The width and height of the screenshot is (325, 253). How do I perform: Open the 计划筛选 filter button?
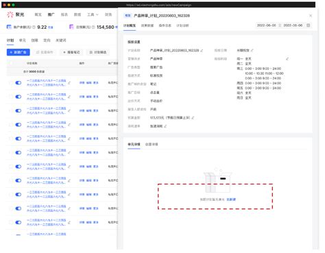[98, 52]
